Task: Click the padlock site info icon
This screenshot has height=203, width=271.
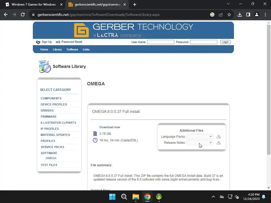Action: tap(33, 15)
